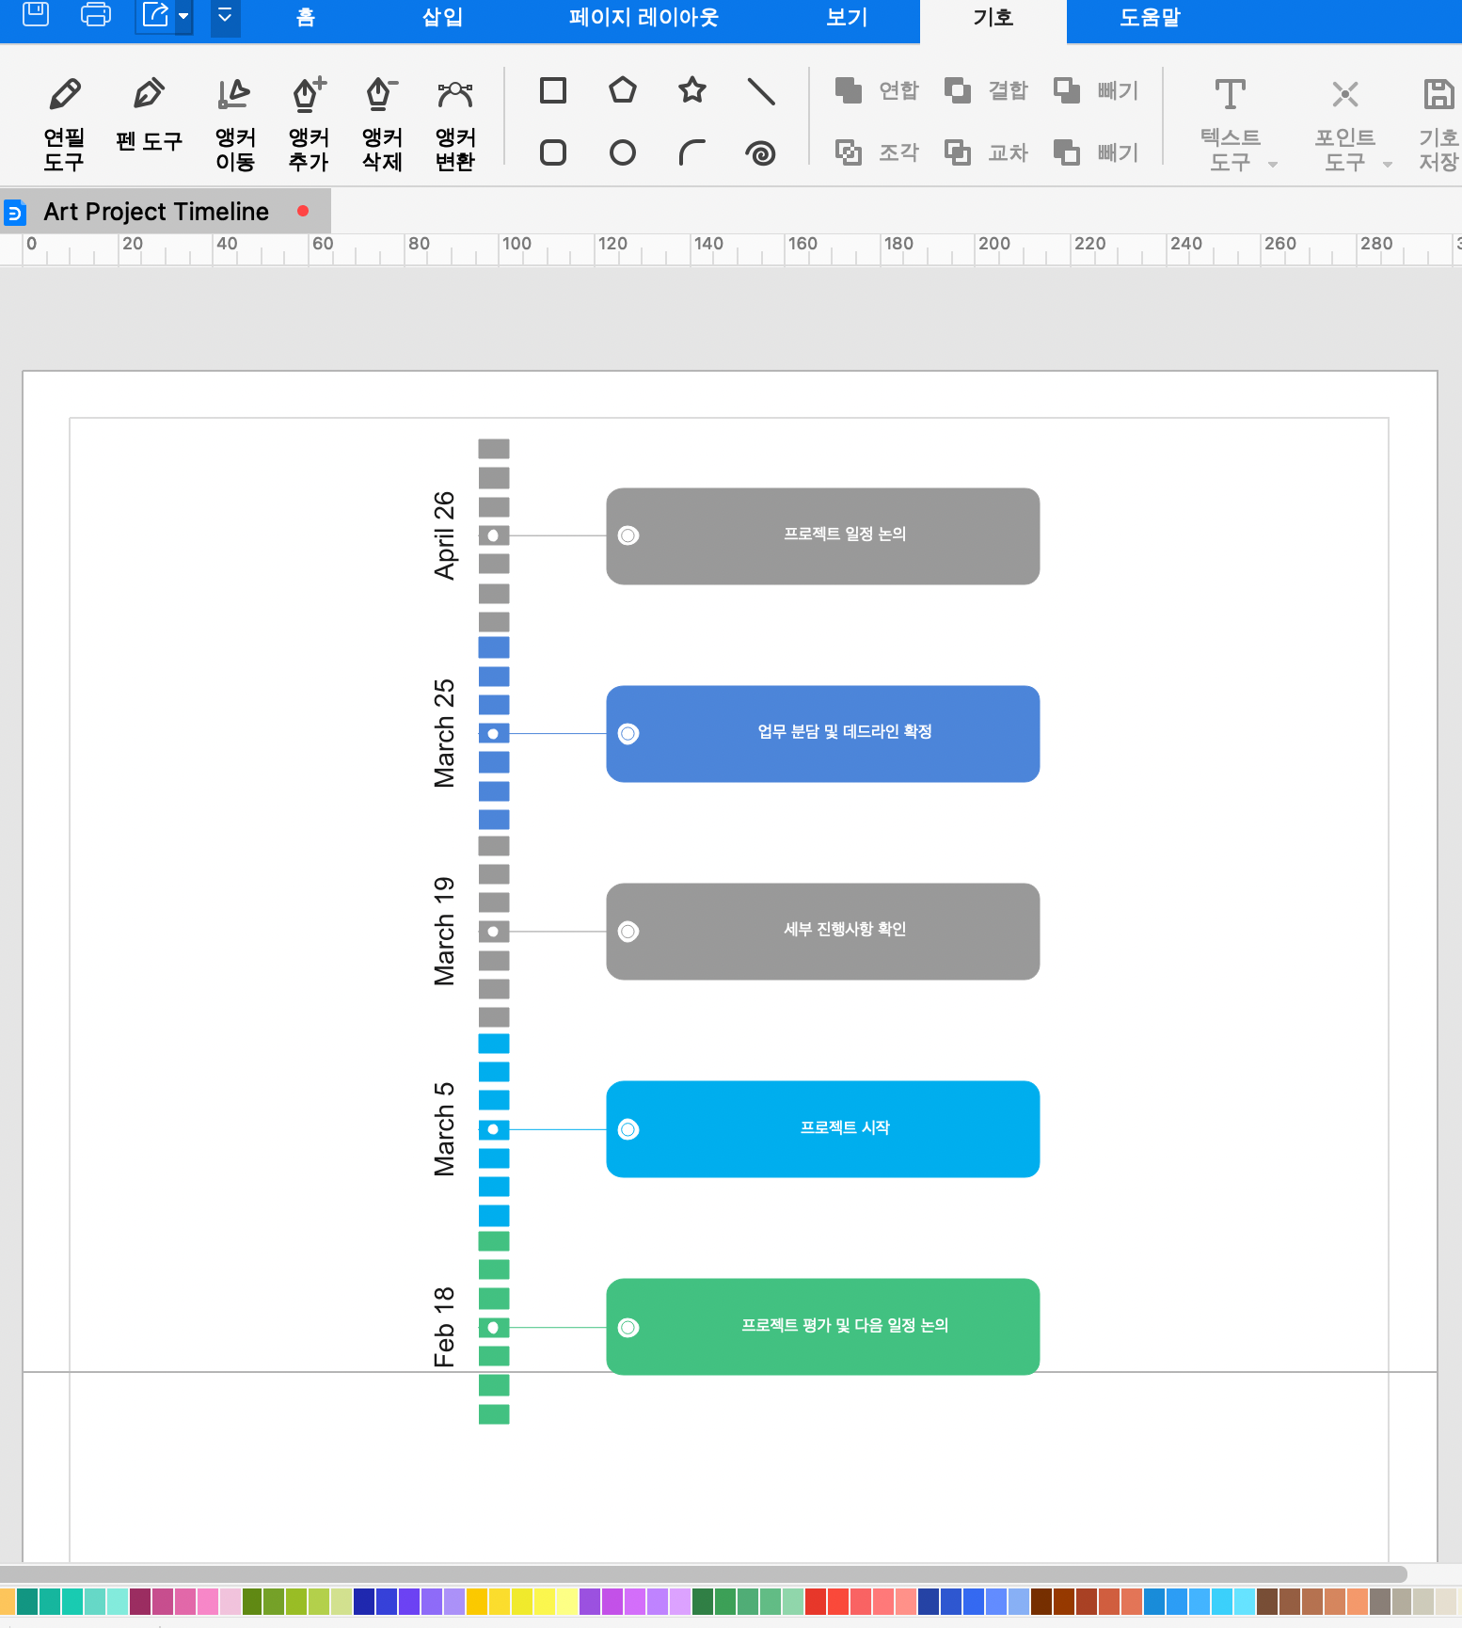The height and width of the screenshot is (1628, 1462).
Task: Apply the Fragment operation (조각)
Action: coord(877,152)
